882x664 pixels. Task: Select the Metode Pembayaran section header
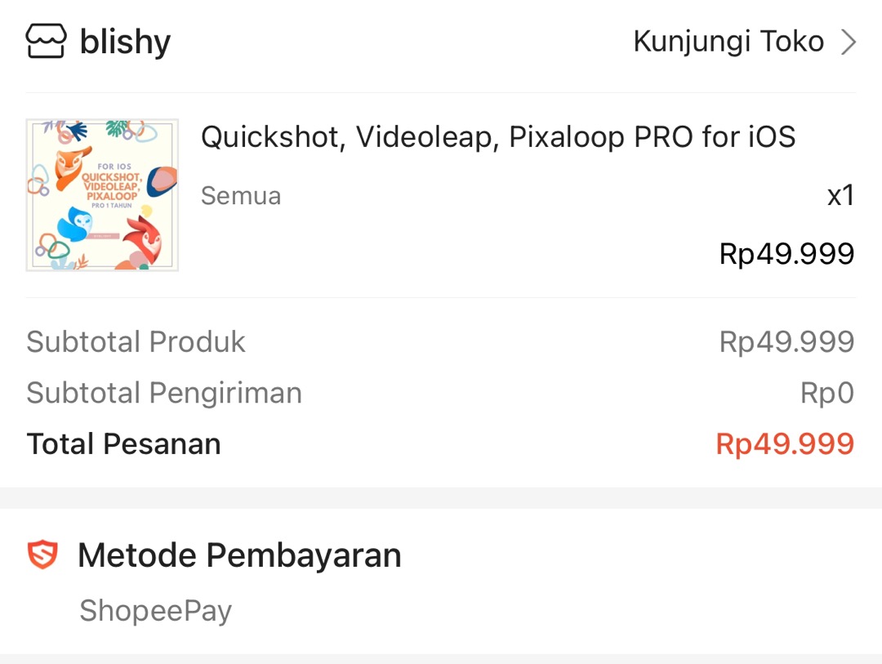point(239,555)
